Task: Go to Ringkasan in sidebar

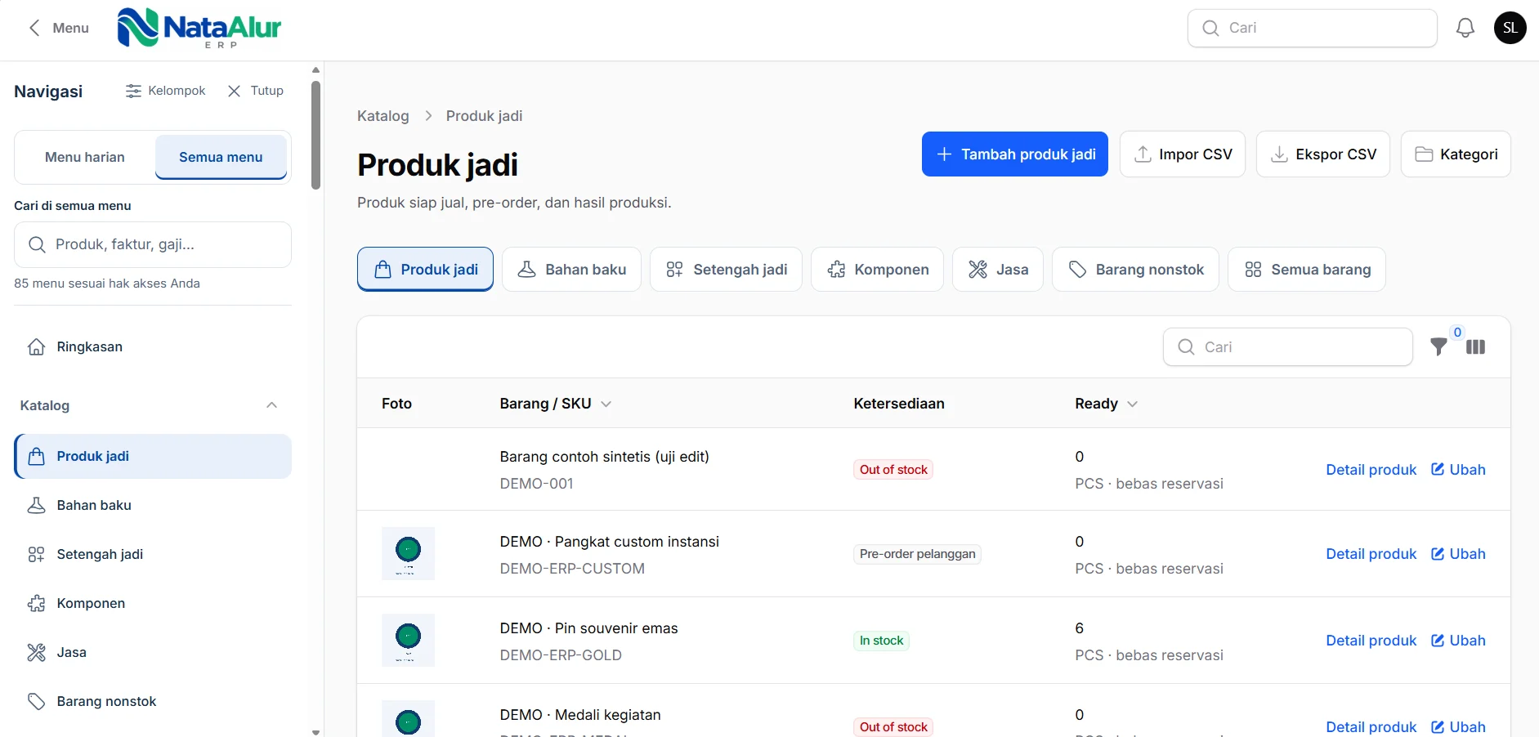Action: tap(153, 346)
